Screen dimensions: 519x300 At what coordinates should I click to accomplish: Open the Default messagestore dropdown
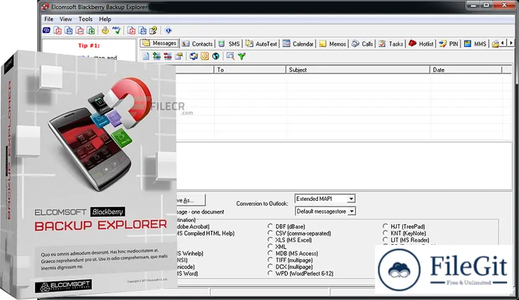coord(352,211)
